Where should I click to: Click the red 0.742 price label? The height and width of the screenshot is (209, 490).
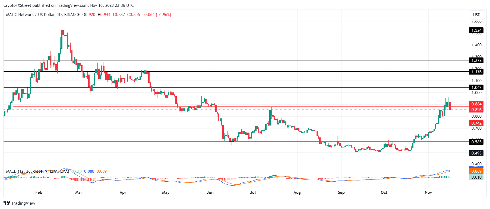(476, 123)
